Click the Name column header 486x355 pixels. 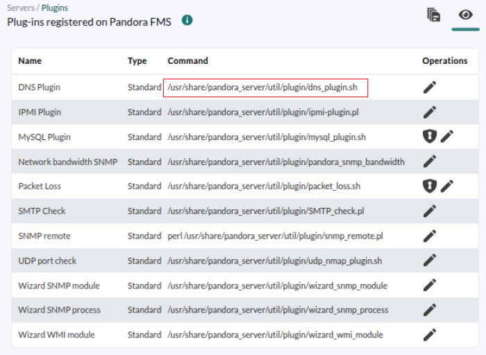tap(30, 60)
